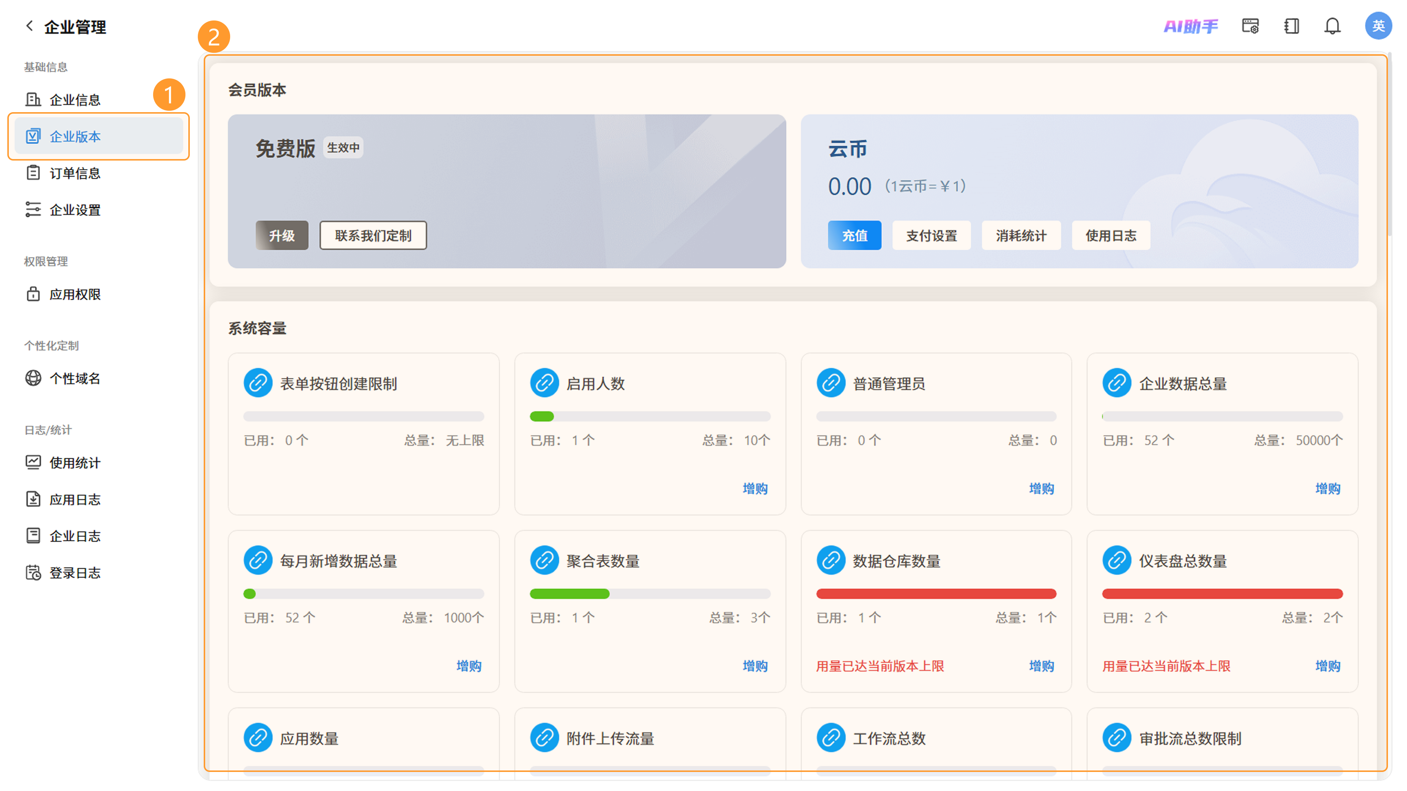Viewport: 1407px width, 791px height.
Task: Open the notebook panel icon in header
Action: tap(1291, 26)
